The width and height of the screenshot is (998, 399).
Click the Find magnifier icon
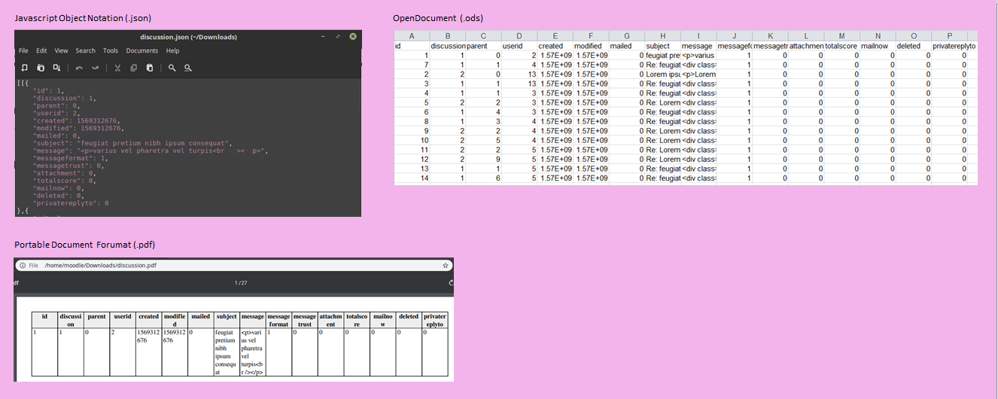[172, 68]
